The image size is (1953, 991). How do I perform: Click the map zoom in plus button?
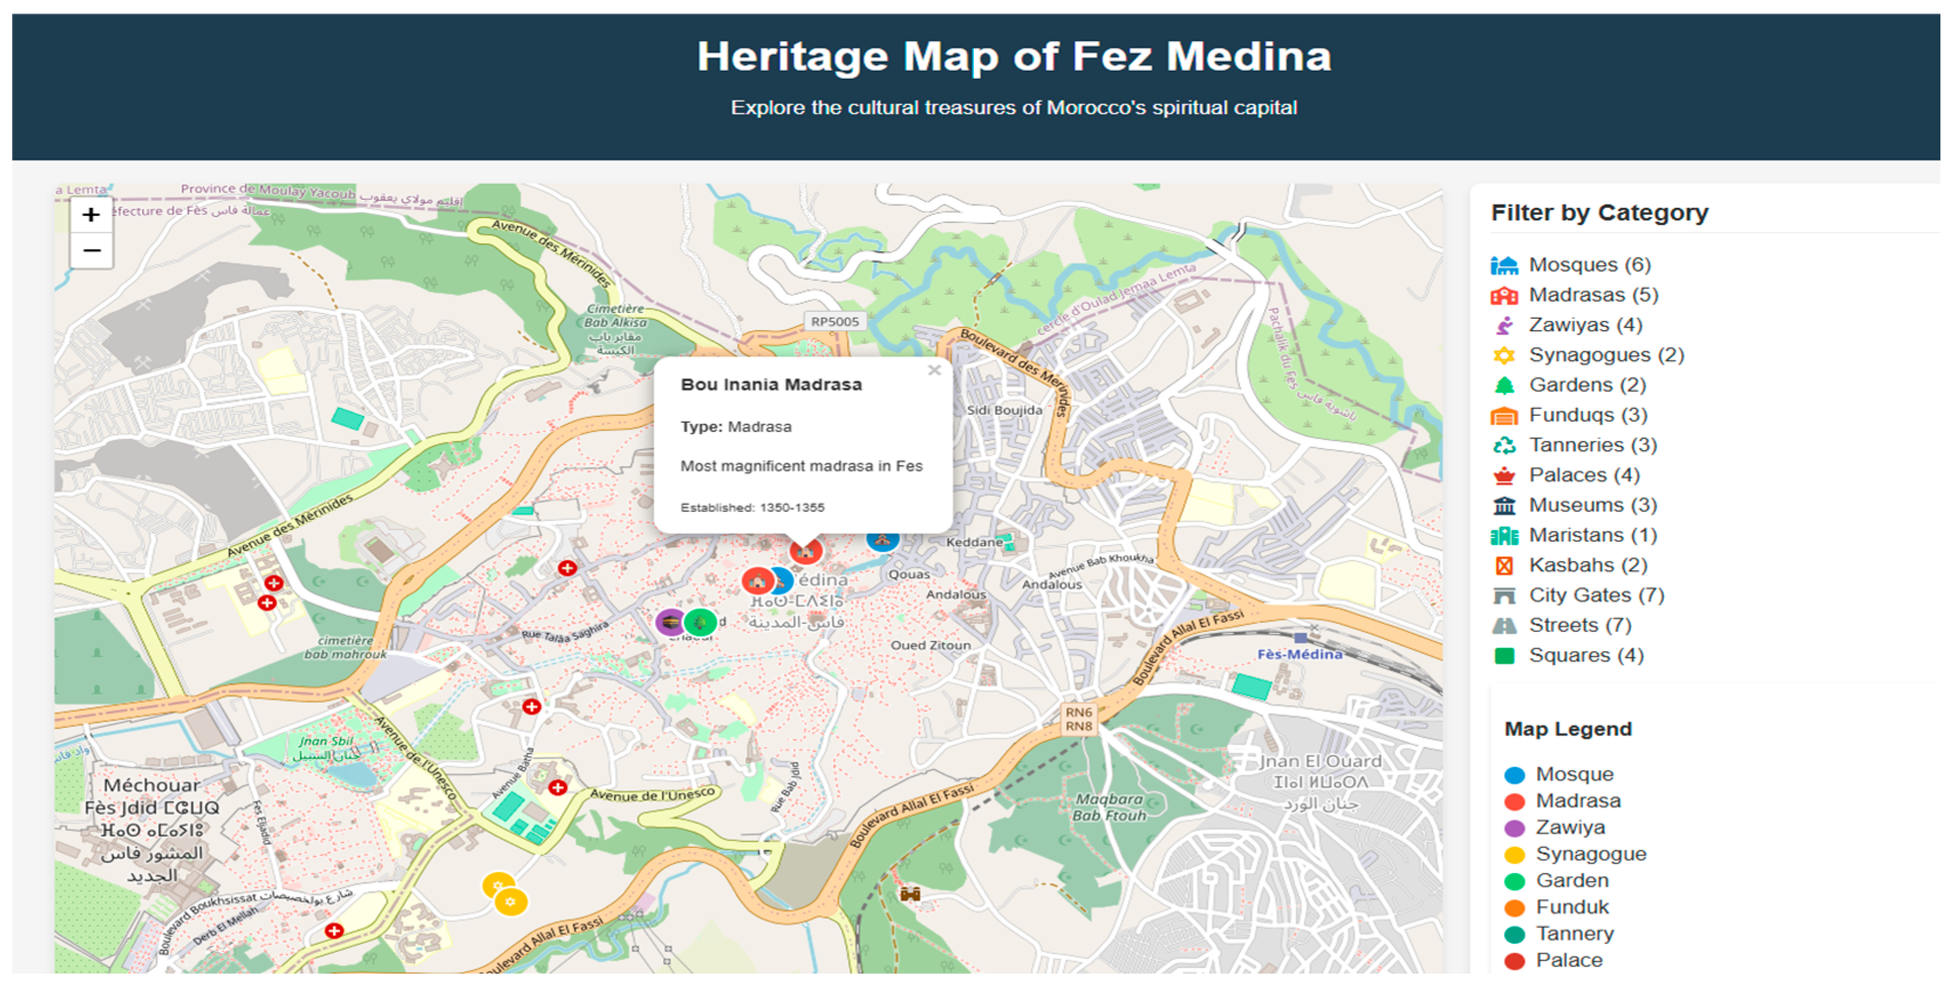[91, 215]
